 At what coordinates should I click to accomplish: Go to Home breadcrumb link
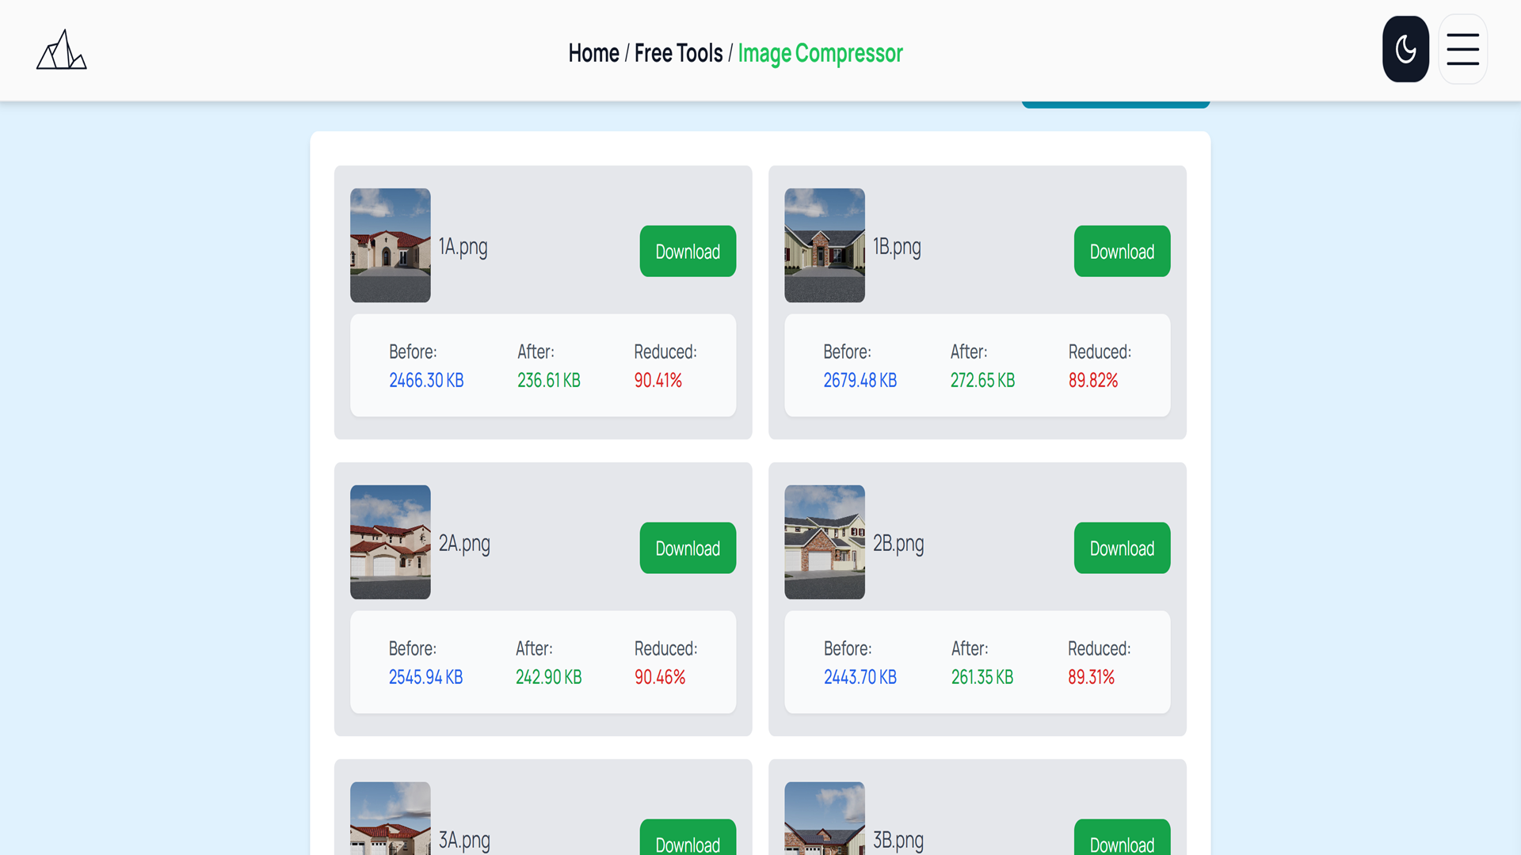click(593, 53)
